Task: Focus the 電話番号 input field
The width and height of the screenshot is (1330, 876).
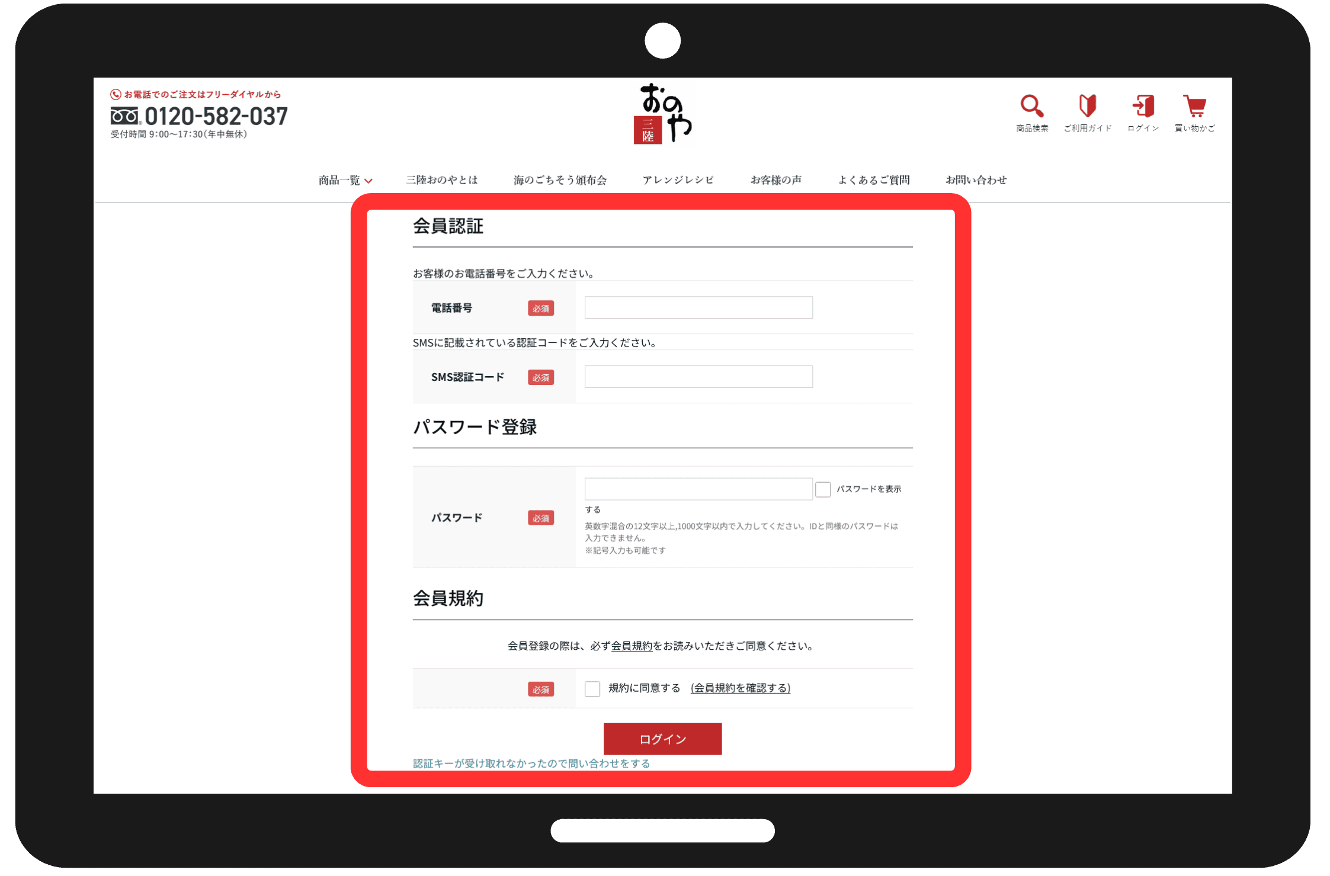Action: click(698, 307)
